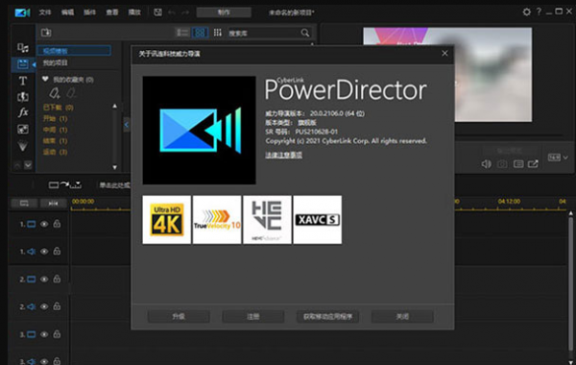Click the save project icon beside Undo

[158, 12]
